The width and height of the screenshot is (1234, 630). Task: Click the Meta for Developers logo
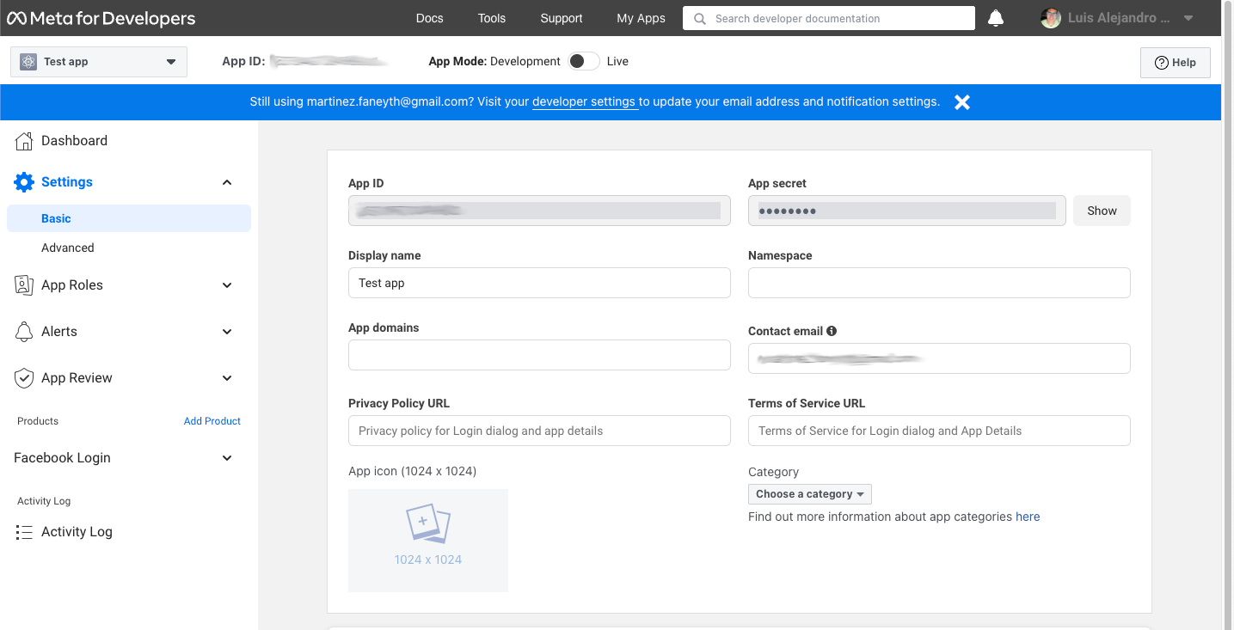click(101, 18)
